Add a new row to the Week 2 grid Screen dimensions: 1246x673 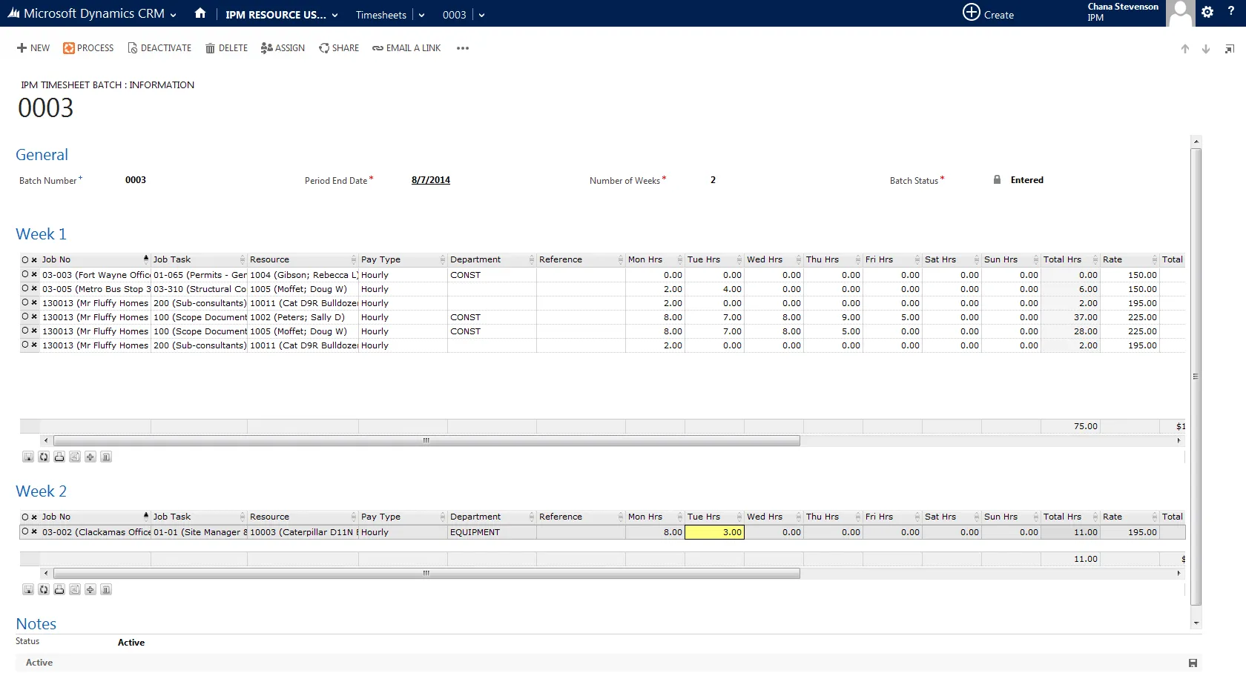(x=90, y=589)
